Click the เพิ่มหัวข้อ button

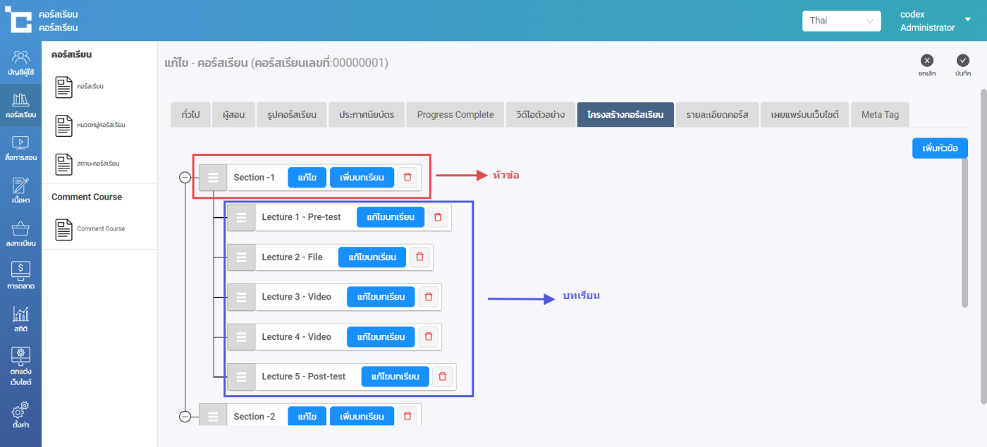[x=940, y=148]
